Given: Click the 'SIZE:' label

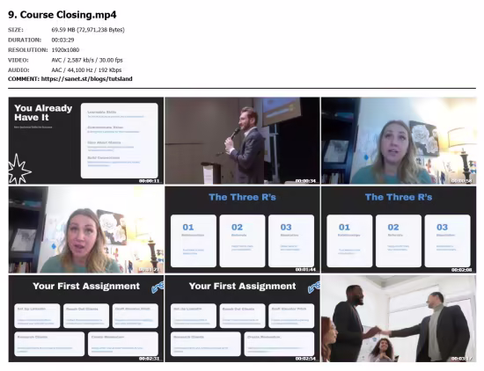Looking at the screenshot, I should (16, 30).
